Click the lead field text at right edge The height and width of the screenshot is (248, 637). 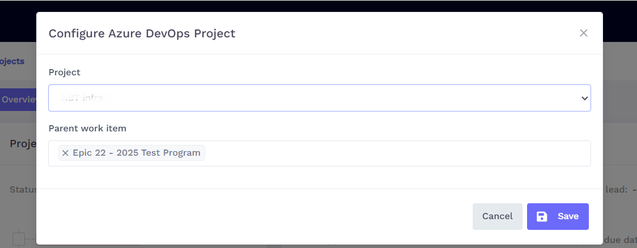[621, 190]
